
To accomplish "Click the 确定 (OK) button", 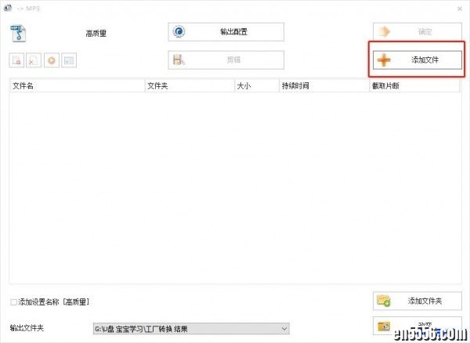I will click(418, 32).
